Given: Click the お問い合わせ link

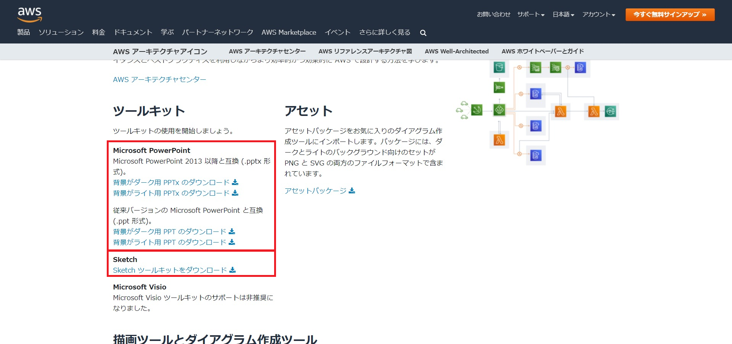Looking at the screenshot, I should click(x=493, y=14).
